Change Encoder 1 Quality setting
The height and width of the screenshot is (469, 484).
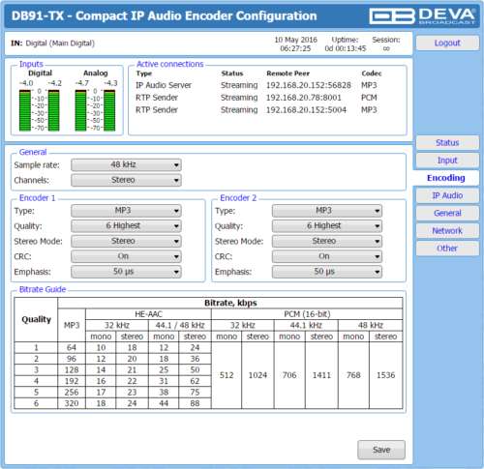point(126,225)
